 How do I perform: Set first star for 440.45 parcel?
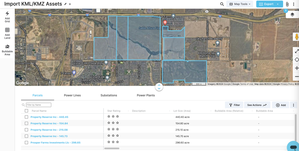click(109, 116)
